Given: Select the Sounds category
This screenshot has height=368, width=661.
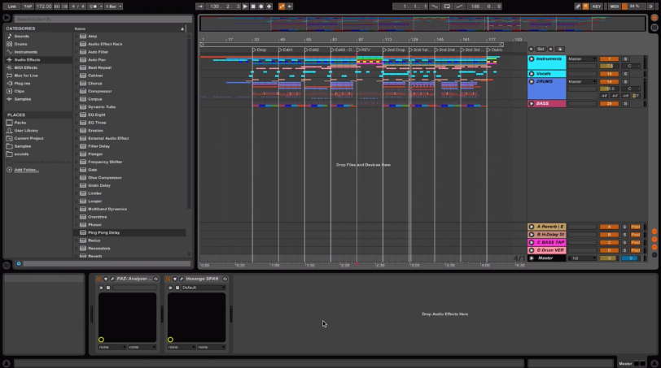Looking at the screenshot, I should 21,37.
